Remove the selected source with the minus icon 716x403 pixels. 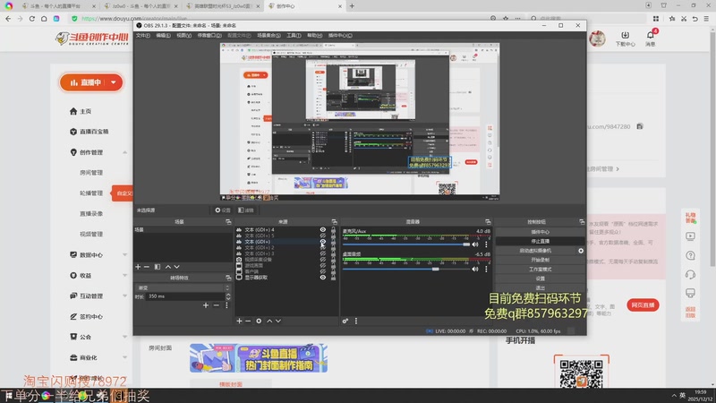[248, 322]
